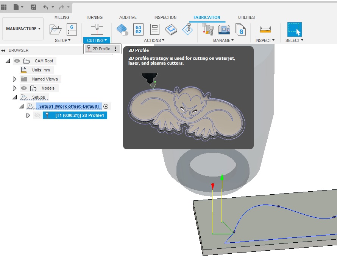
Task: Collapse the Setup1 node
Action: (22, 107)
